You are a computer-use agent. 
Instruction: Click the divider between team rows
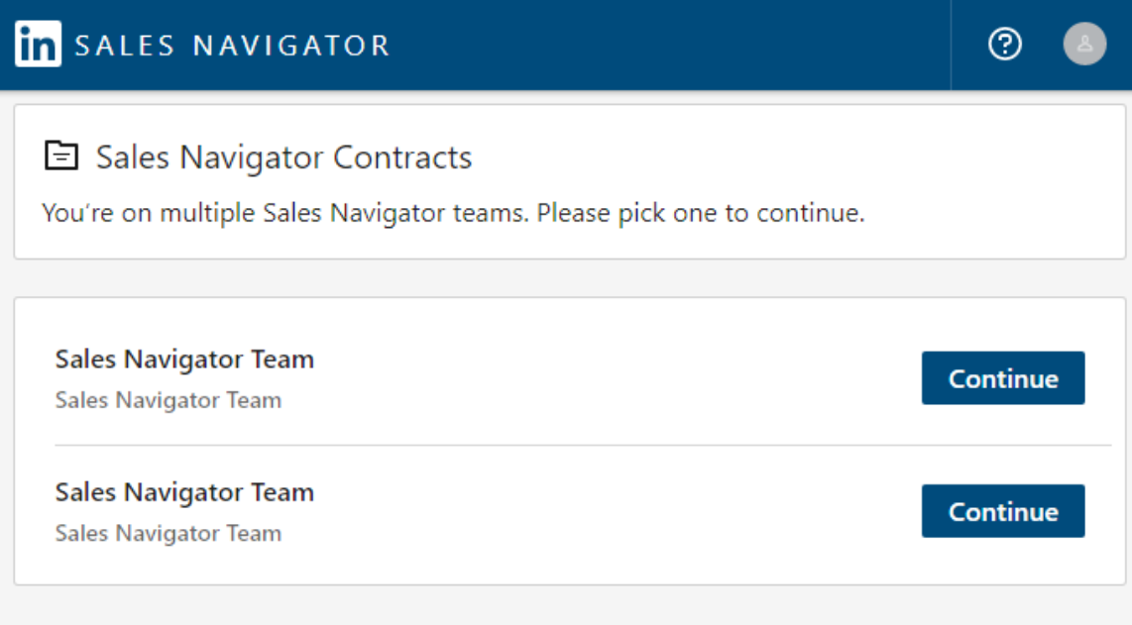click(583, 446)
